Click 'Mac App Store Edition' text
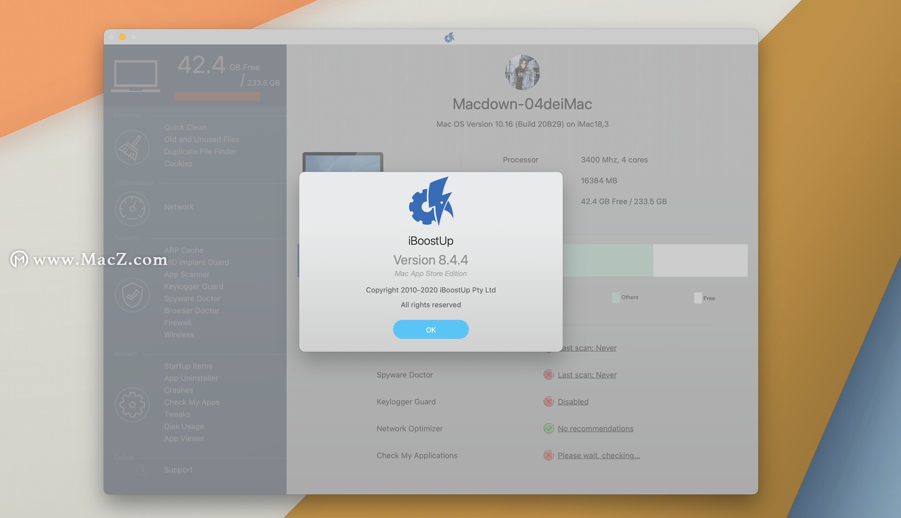Screen dimensions: 901x518 (430, 274)
